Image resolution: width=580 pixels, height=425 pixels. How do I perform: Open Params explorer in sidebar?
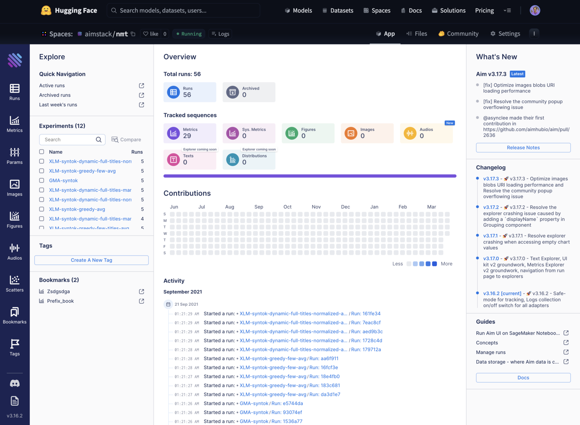click(x=15, y=156)
